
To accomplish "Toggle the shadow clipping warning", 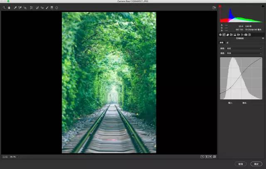I will pyautogui.click(x=220, y=7).
